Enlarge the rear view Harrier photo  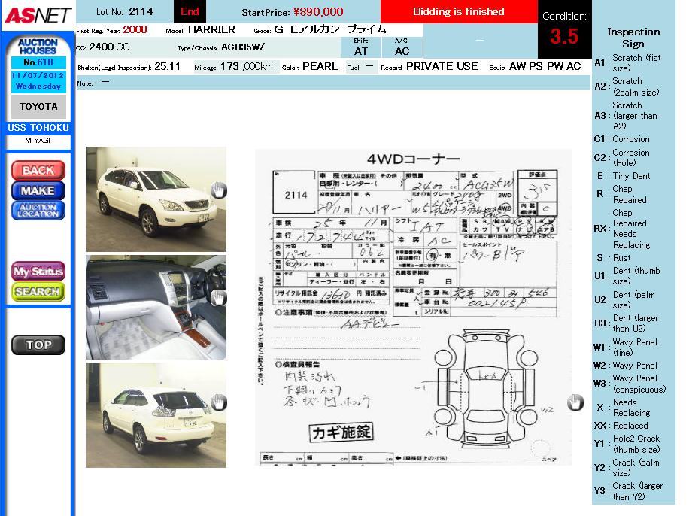click(x=156, y=414)
